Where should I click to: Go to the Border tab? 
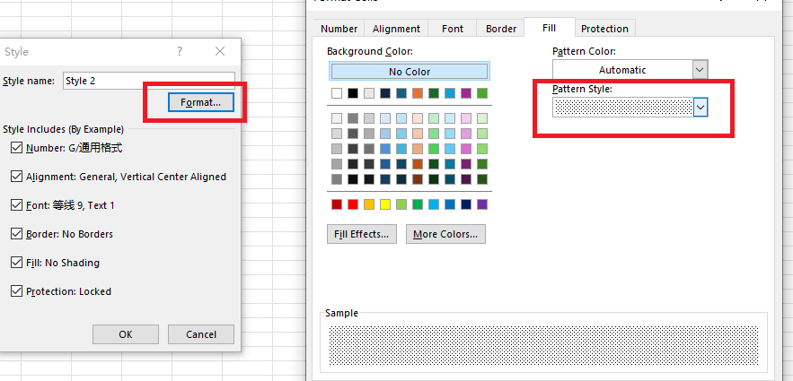click(501, 29)
